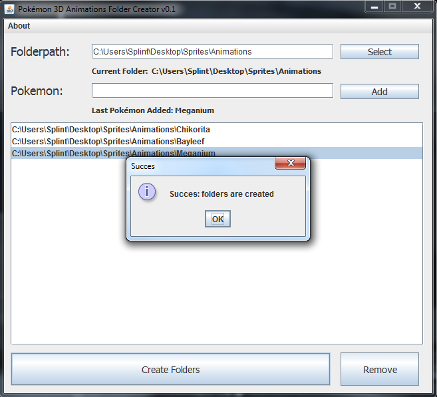Open the About menu
This screenshot has width=437, height=397.
click(x=19, y=26)
